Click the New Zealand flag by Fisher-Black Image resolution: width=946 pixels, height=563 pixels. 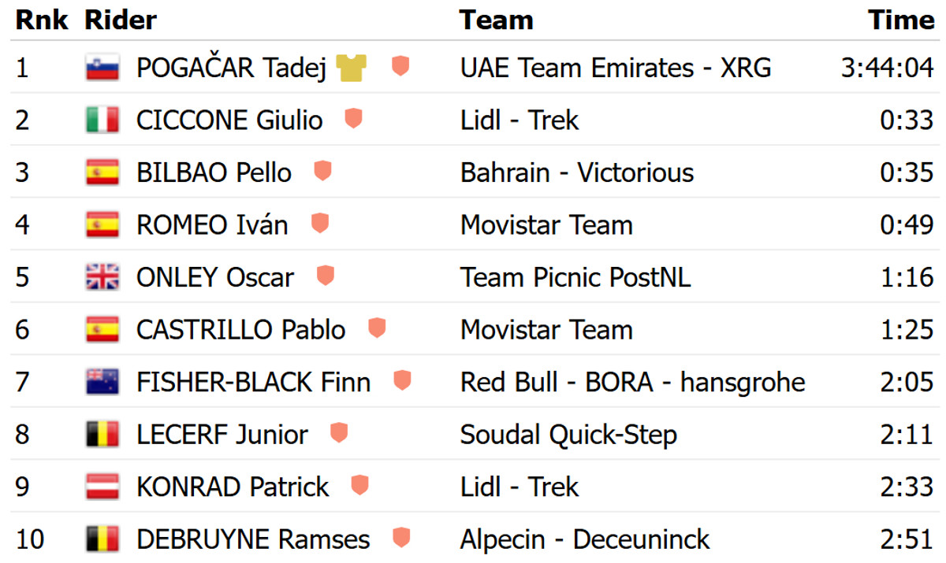point(102,381)
